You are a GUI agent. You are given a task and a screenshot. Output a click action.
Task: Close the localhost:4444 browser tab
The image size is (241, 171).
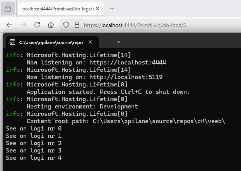point(98,8)
